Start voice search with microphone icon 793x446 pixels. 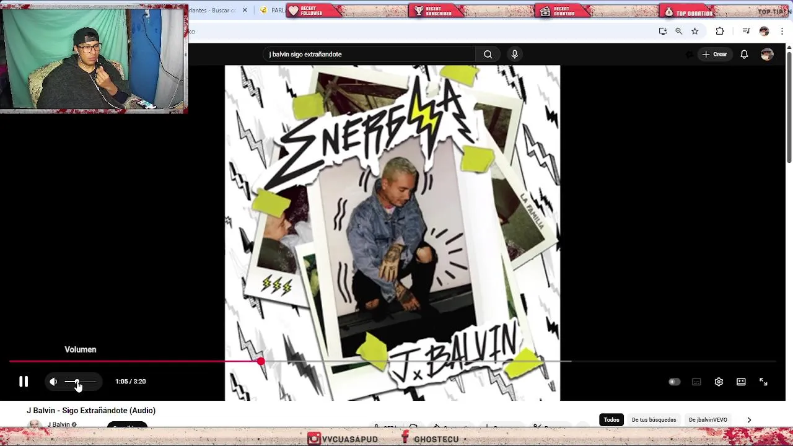click(x=514, y=55)
